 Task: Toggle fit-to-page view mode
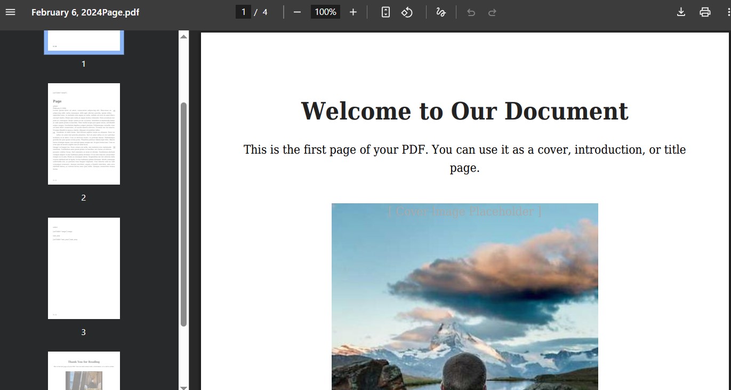385,12
